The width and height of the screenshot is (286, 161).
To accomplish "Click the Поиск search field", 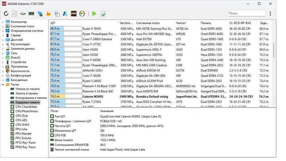I will coord(247,13).
